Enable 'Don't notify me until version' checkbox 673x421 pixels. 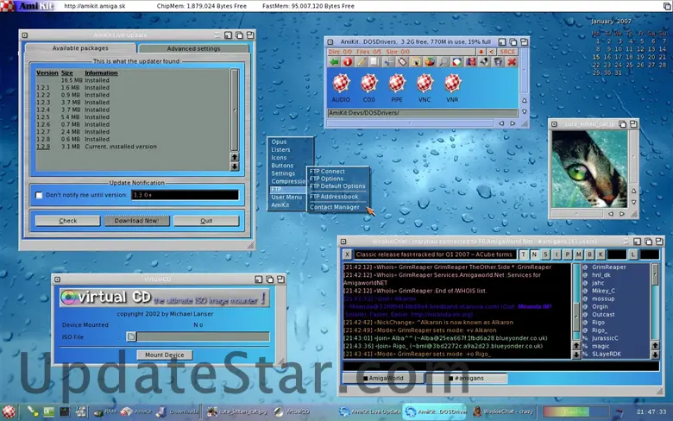(x=39, y=195)
